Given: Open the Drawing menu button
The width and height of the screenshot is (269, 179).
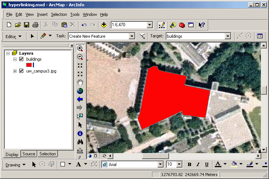Looking at the screenshot, I should (15, 165).
